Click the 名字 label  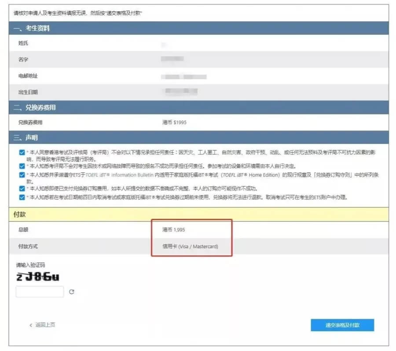click(23, 59)
